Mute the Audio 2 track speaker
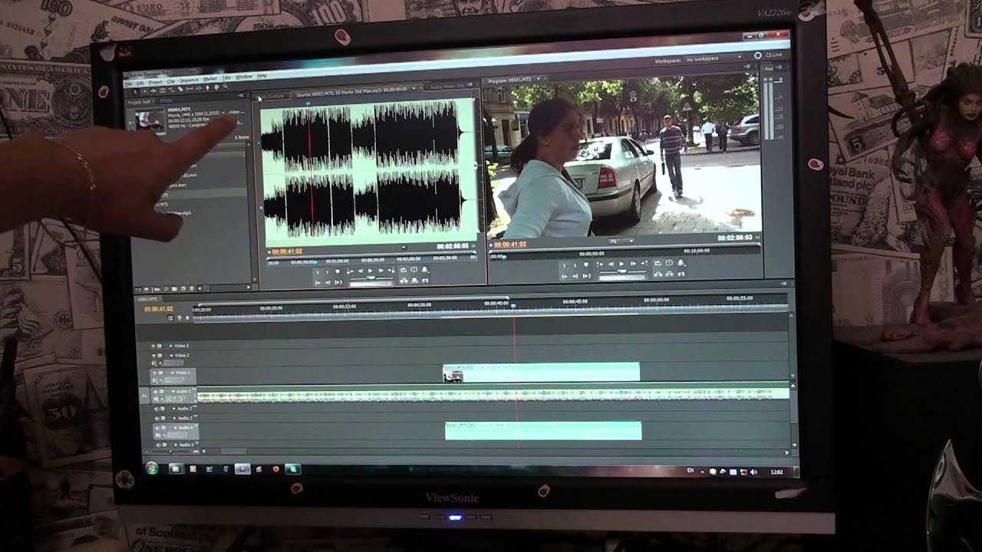982x552 pixels. [x=157, y=409]
